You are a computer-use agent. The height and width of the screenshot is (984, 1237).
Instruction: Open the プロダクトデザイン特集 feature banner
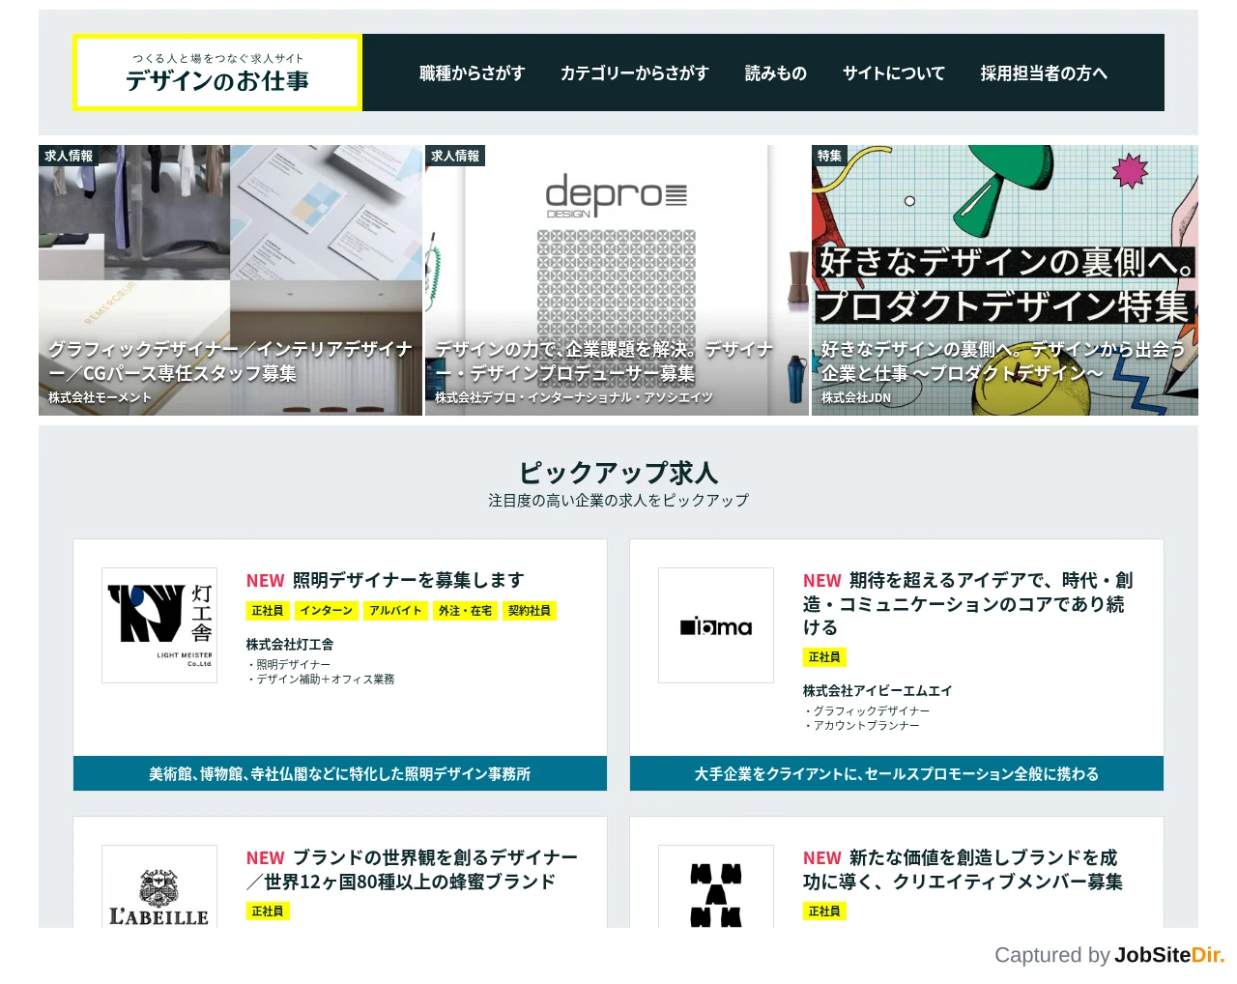[1005, 280]
